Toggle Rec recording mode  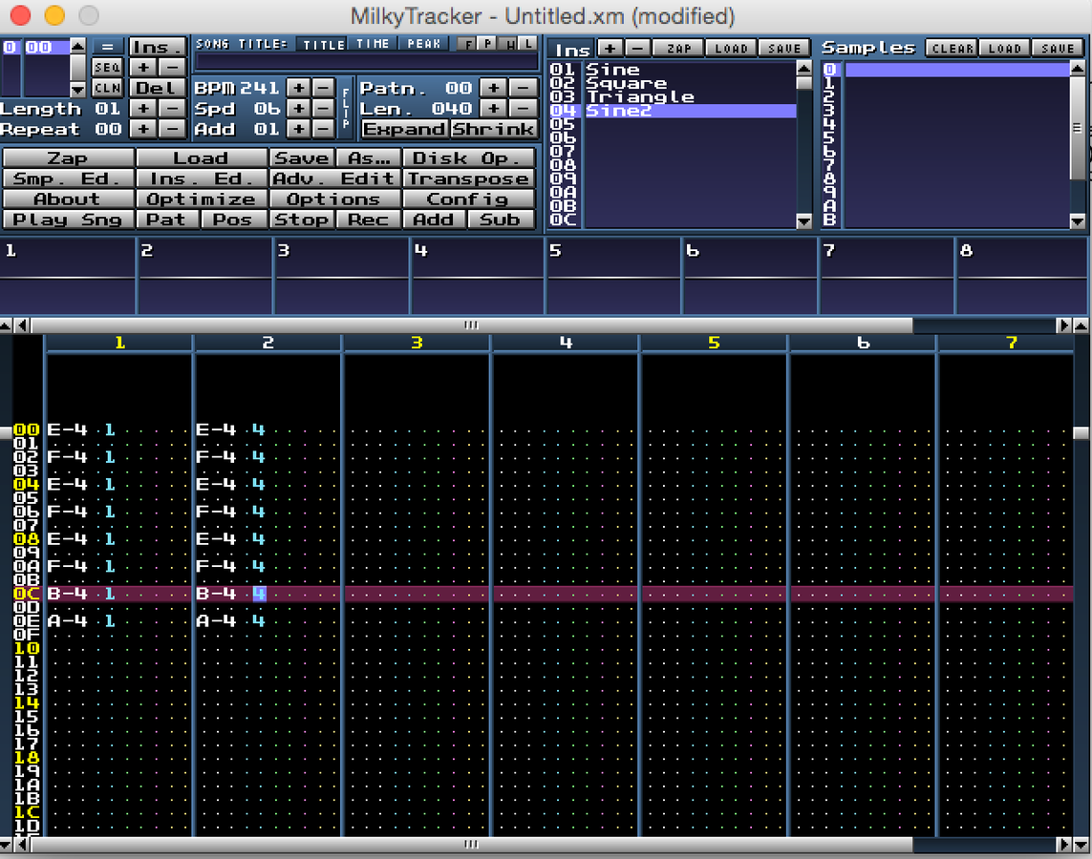(369, 220)
